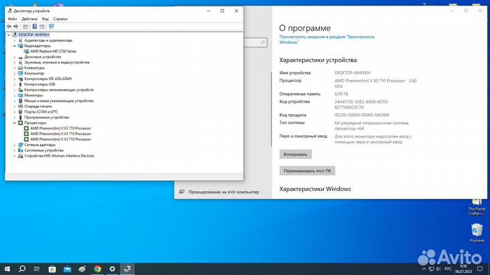490x275 pixels.
Task: Select Очереди печати
Action: [38, 107]
